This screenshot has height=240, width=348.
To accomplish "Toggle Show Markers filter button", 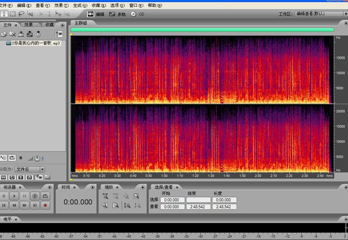I will 39,177.
